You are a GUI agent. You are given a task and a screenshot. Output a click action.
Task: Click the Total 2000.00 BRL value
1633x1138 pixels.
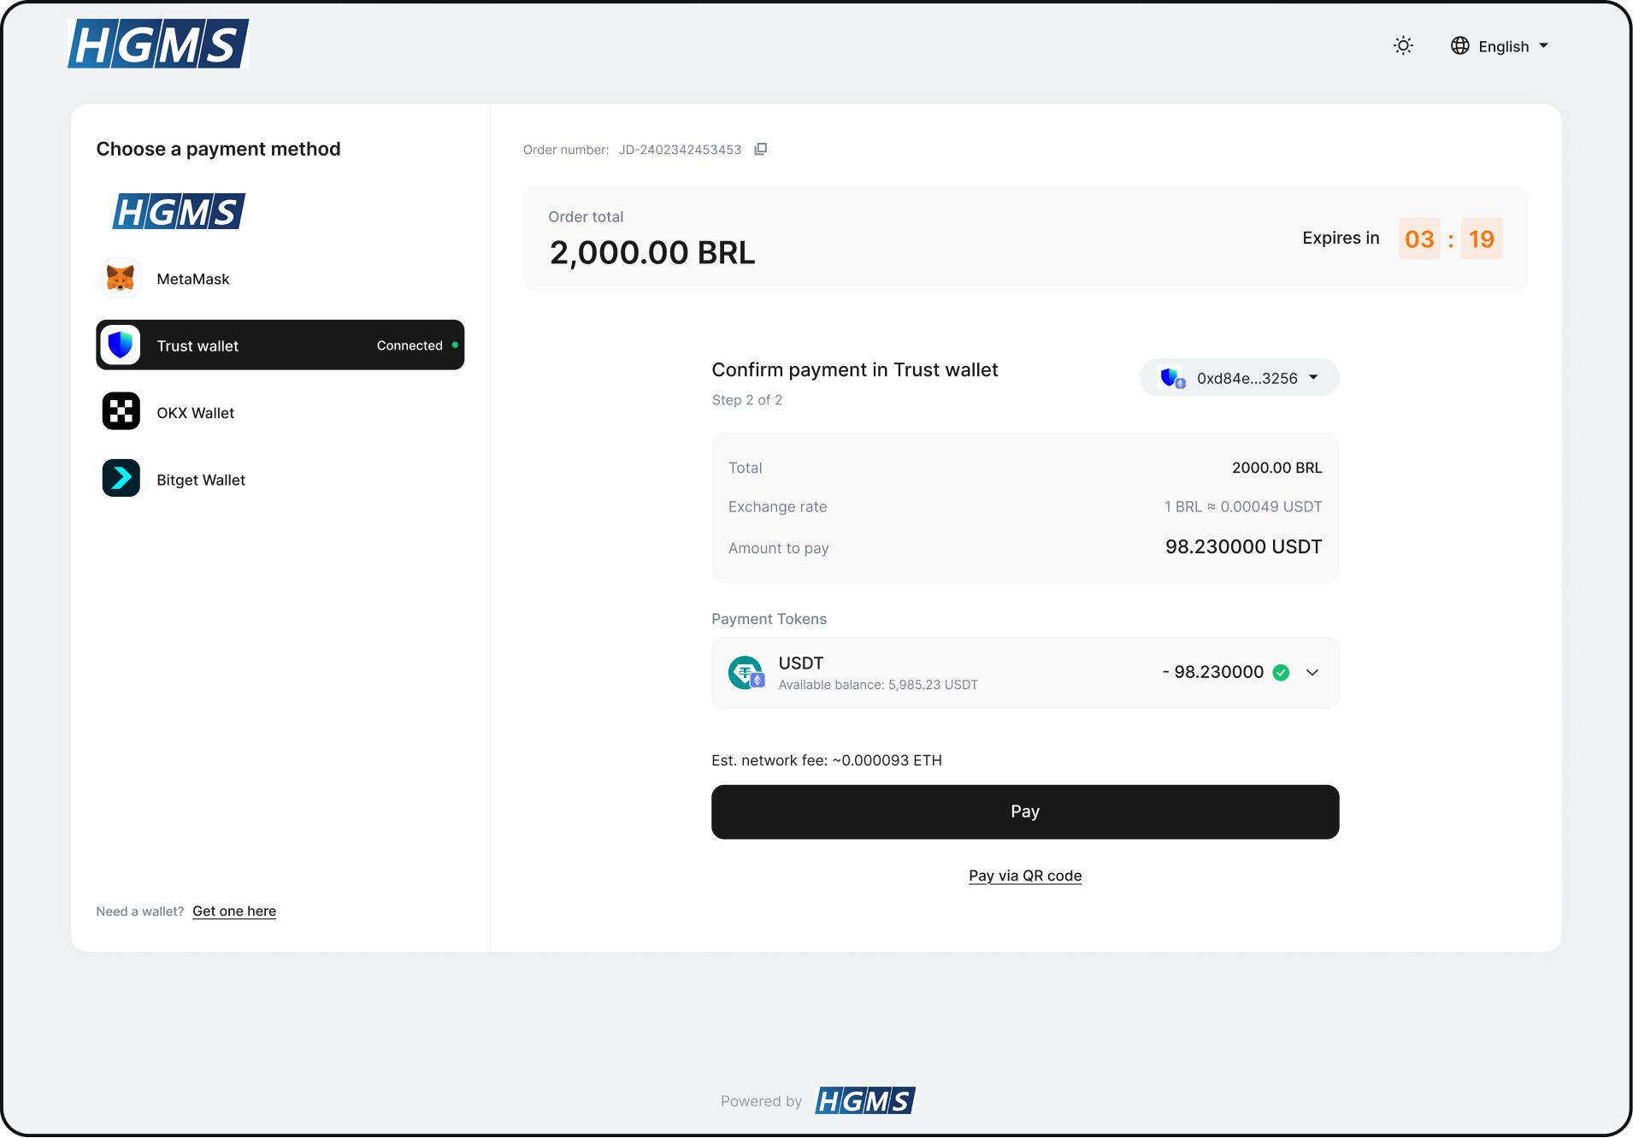[1277, 468]
